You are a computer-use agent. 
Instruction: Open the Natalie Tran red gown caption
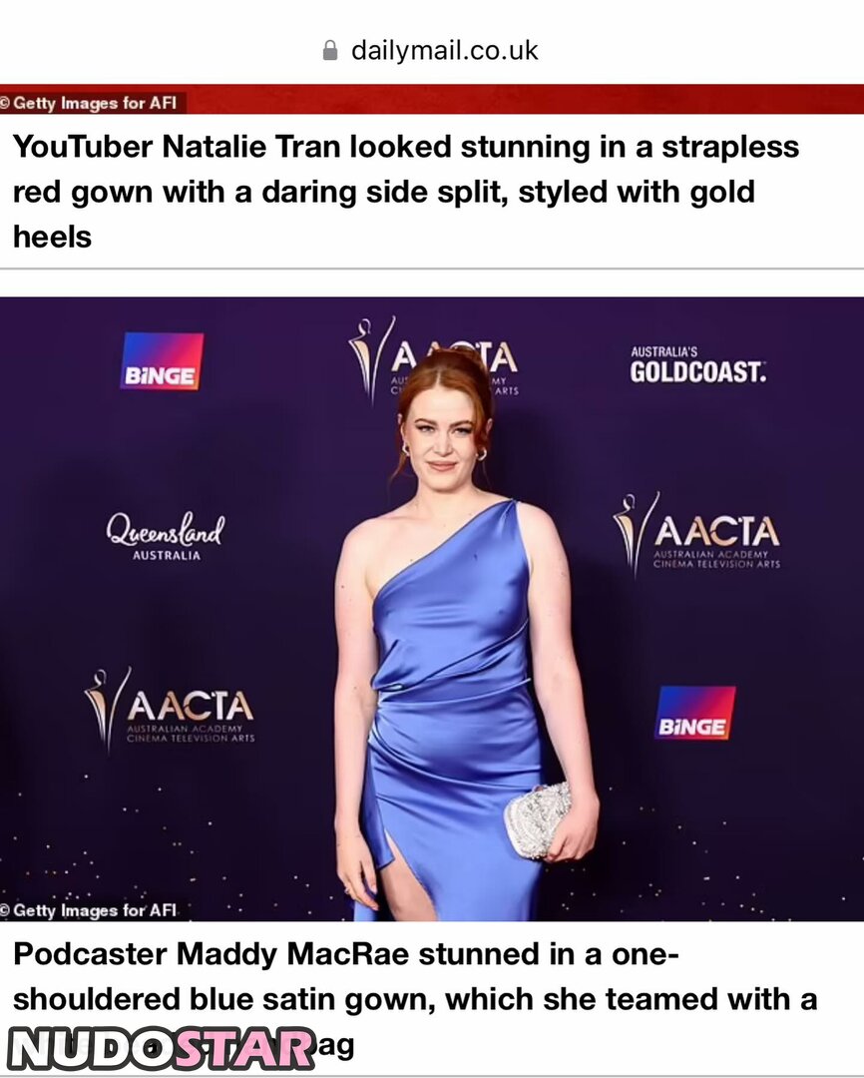point(405,192)
